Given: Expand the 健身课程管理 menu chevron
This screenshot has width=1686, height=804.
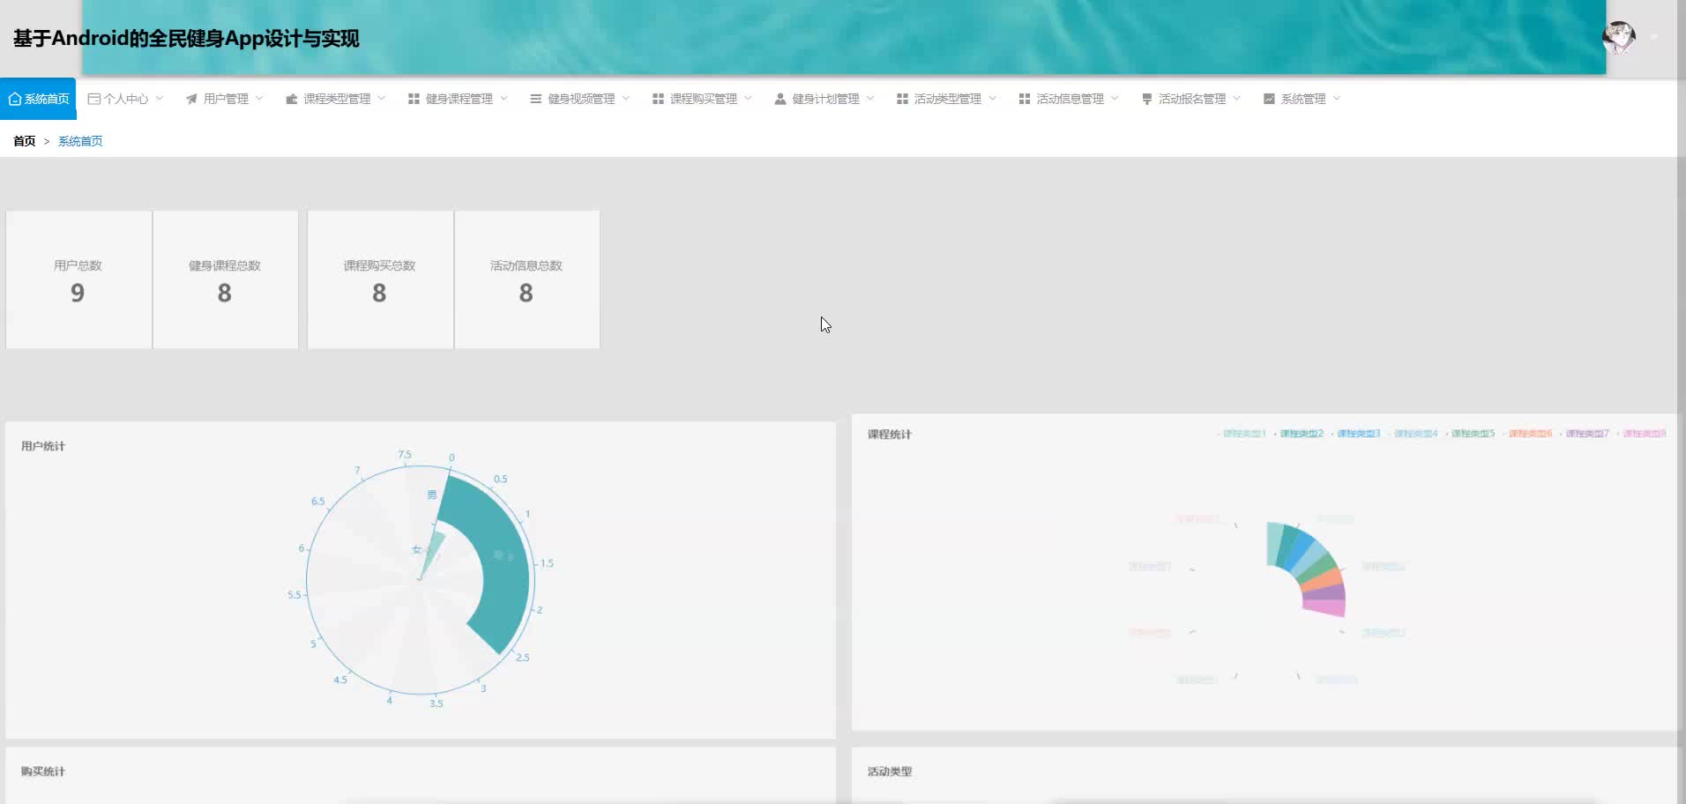Looking at the screenshot, I should 504,98.
